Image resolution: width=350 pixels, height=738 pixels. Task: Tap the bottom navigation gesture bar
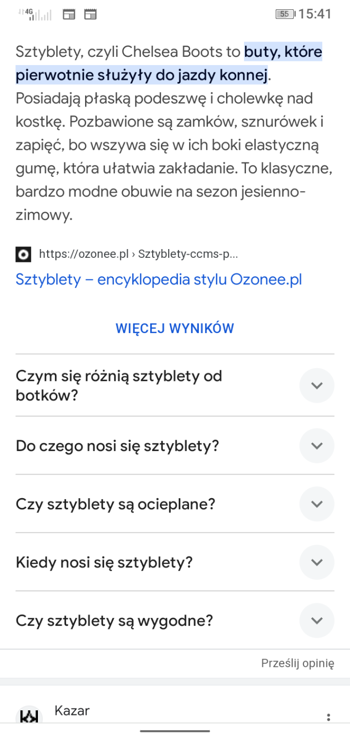175,731
